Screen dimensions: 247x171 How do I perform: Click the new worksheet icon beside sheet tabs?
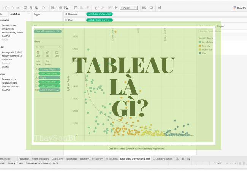pos(177,159)
